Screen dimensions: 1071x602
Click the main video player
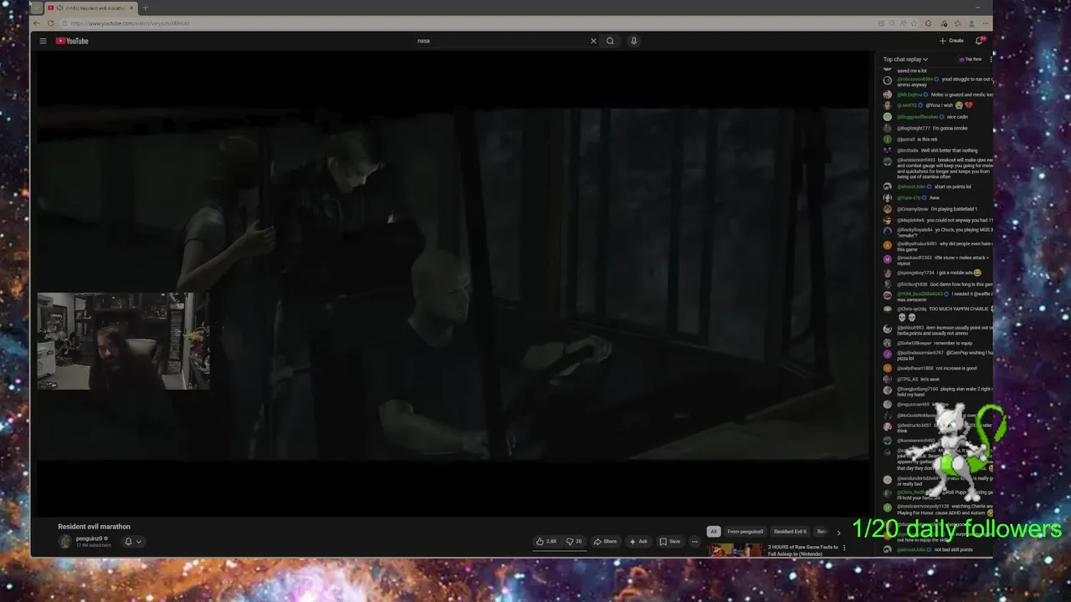coord(452,284)
